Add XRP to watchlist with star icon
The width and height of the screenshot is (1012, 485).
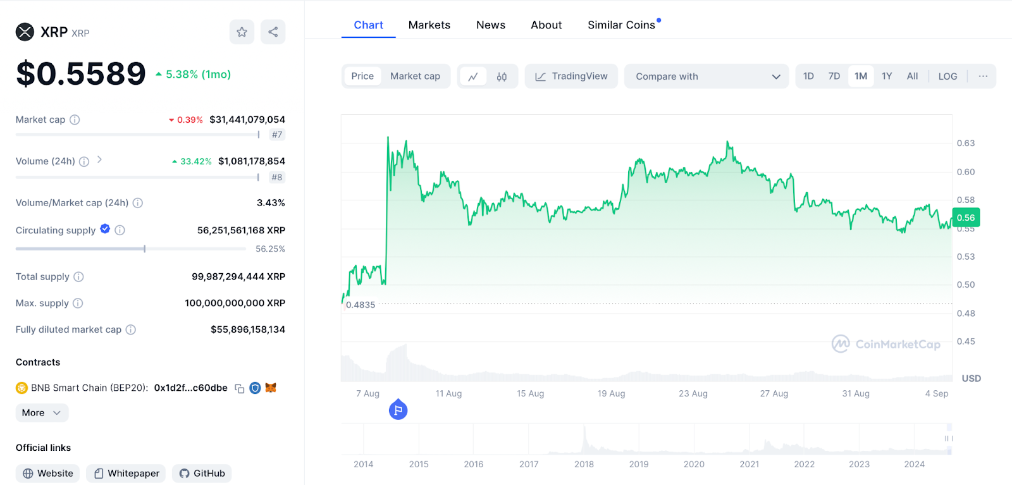point(242,32)
